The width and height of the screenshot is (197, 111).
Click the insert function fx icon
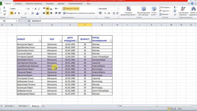click(29, 21)
